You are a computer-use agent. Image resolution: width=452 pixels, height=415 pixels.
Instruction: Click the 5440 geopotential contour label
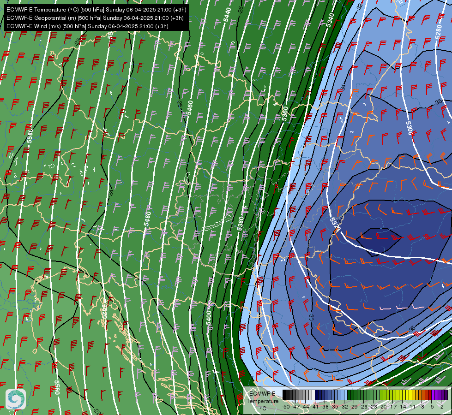pyautogui.click(x=228, y=15)
